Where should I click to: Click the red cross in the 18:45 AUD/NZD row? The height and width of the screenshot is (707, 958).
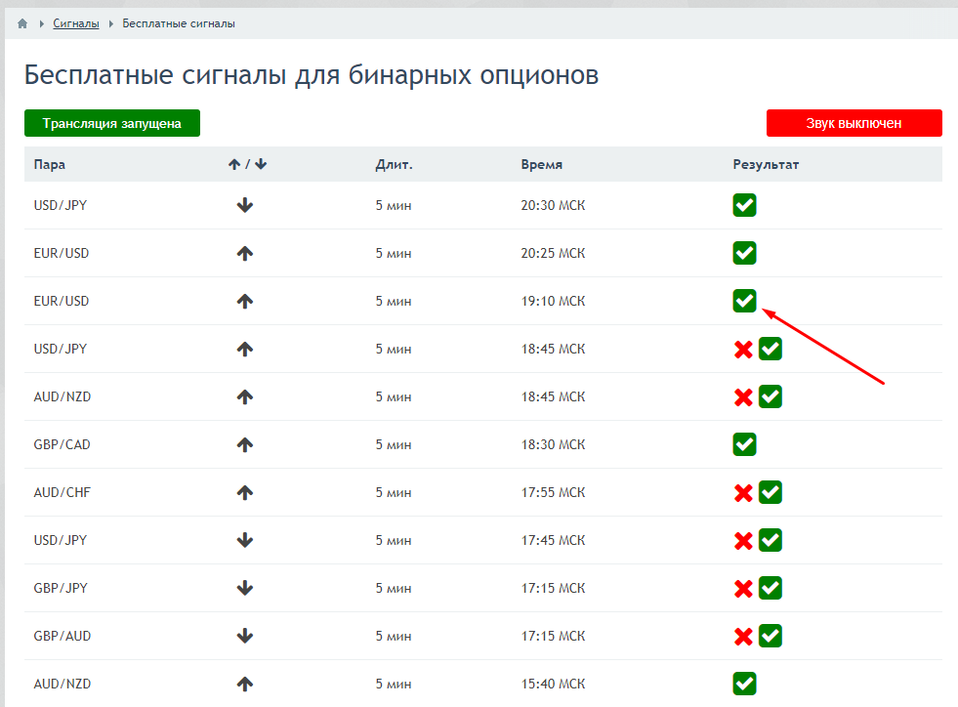coord(743,397)
